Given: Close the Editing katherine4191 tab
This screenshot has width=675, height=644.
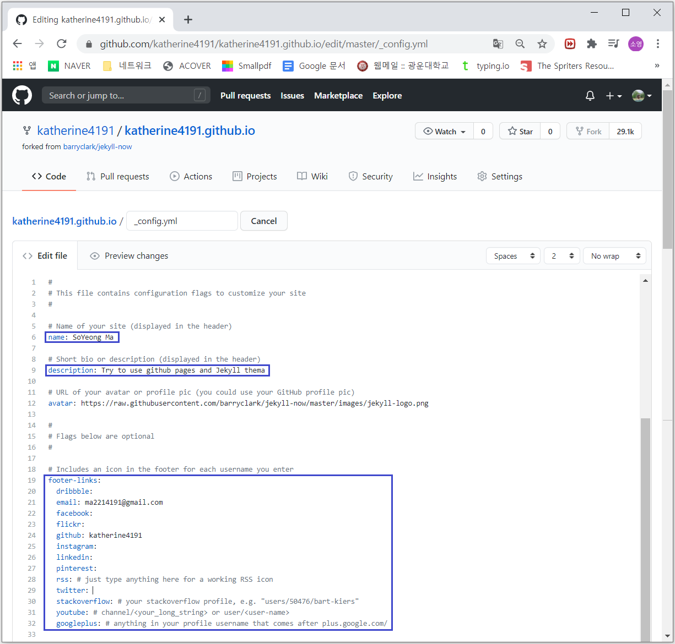Looking at the screenshot, I should (162, 20).
